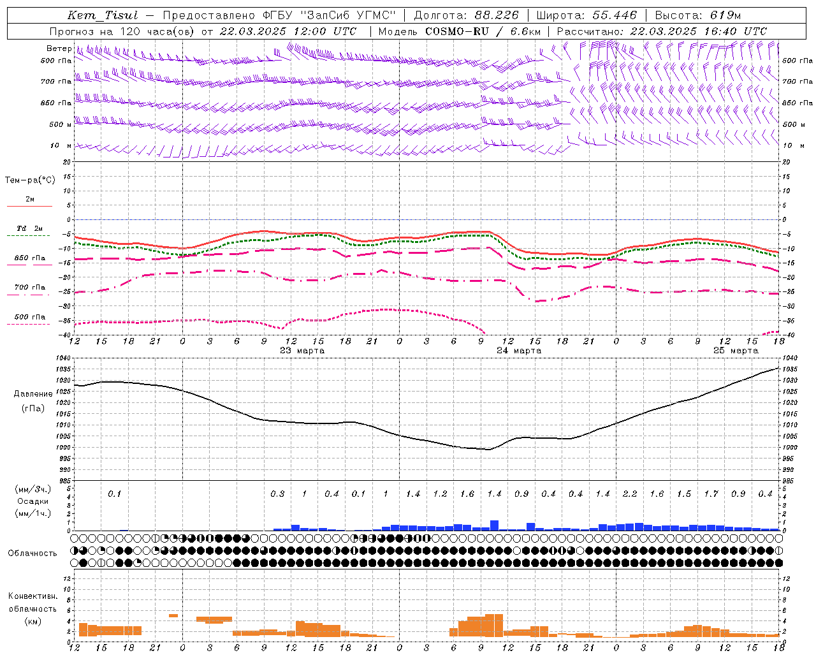
Task: Click the 0.3 three-hour precipitation value
Action: tap(277, 494)
